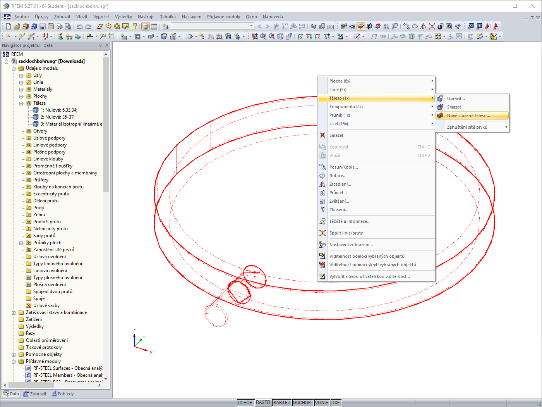Toggle UCHOP snap in status bar
Image resolution: width=542 pixels, height=407 pixels.
[245, 403]
